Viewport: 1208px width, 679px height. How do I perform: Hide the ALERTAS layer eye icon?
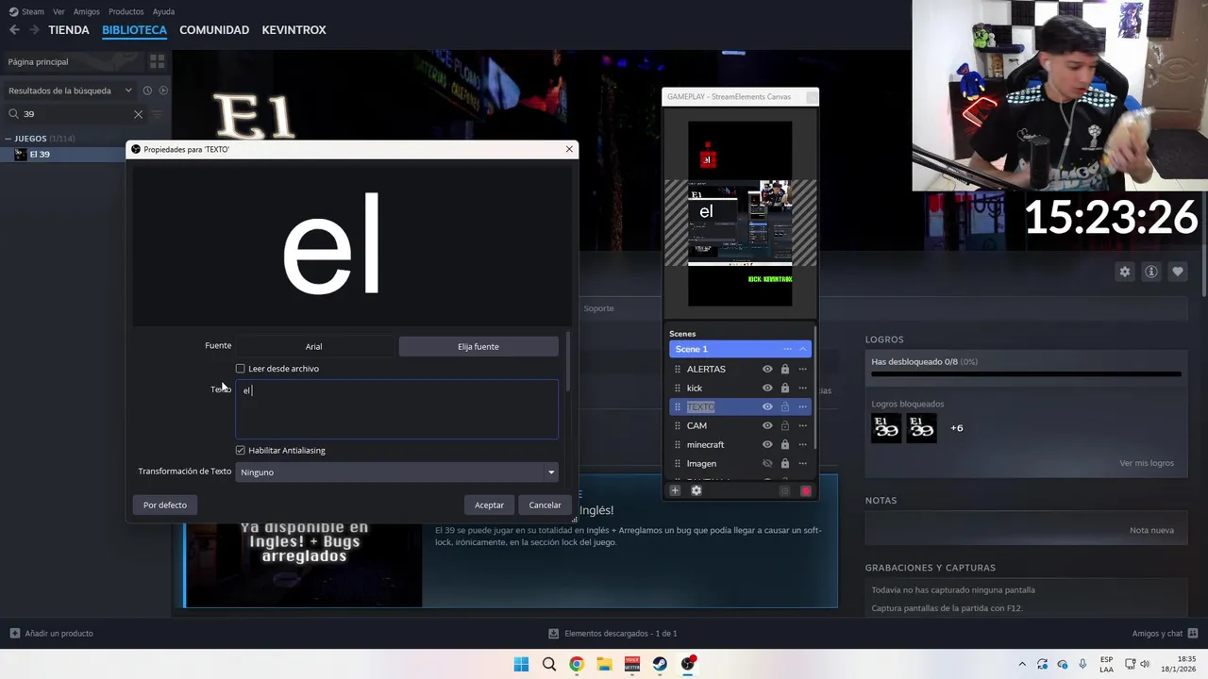point(767,370)
